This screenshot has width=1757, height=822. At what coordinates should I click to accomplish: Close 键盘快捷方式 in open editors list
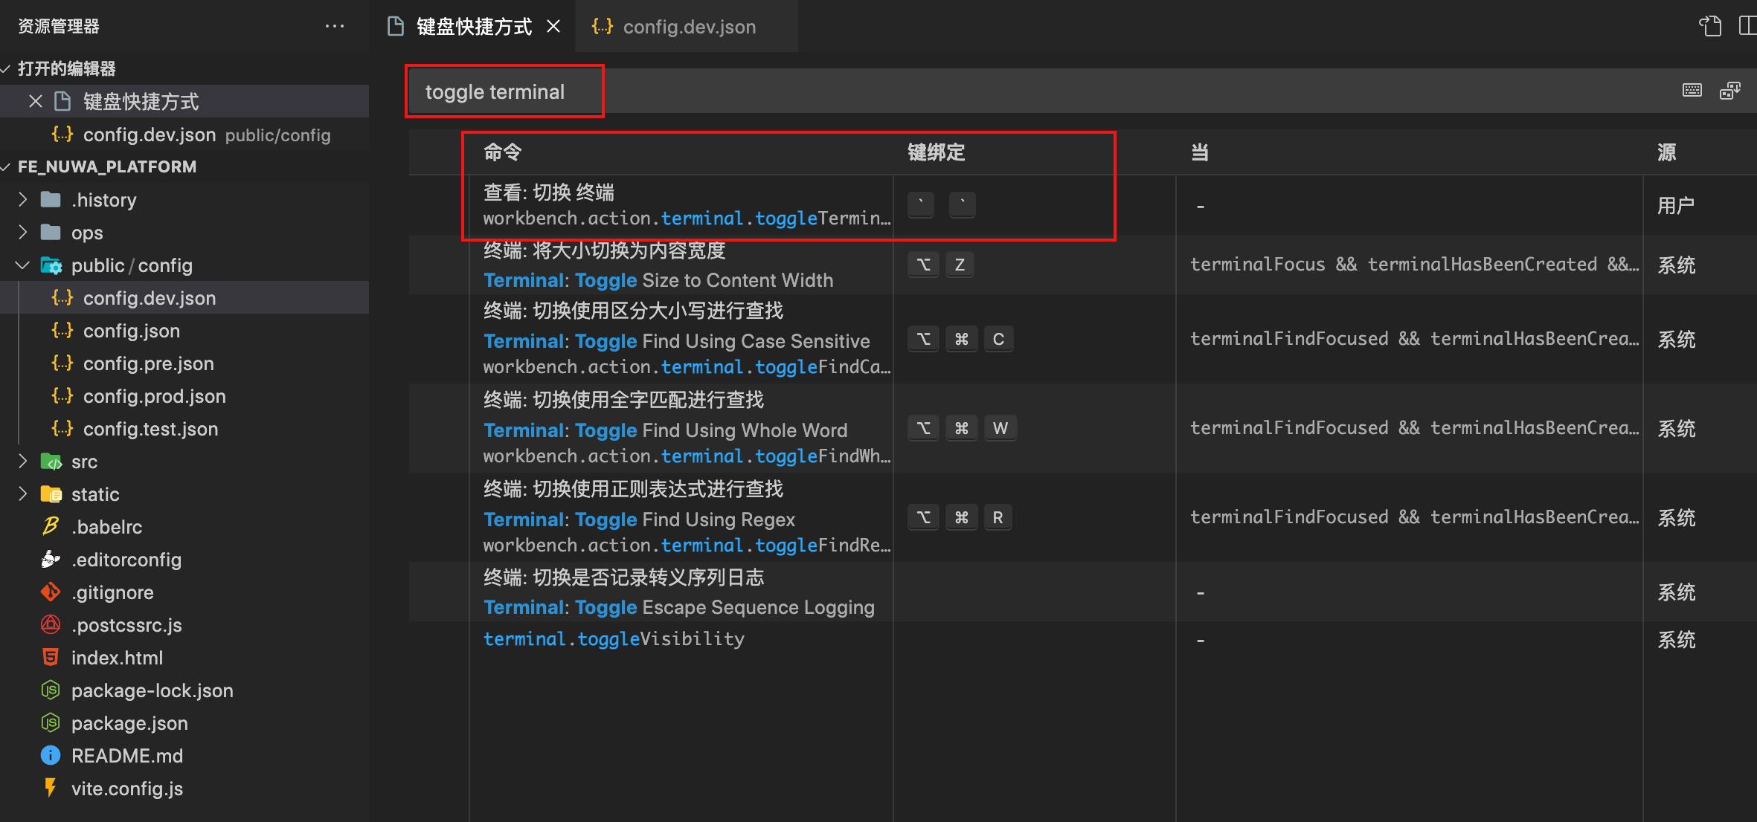click(x=35, y=101)
